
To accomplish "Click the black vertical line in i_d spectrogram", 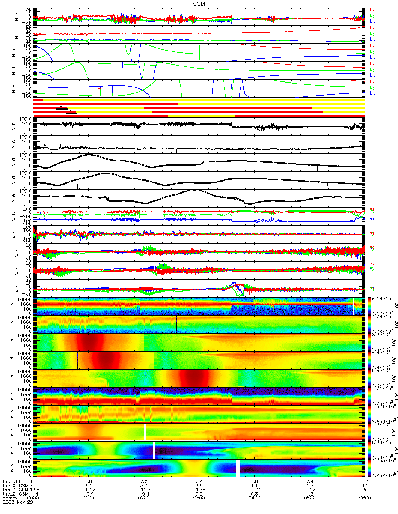I will coord(77,360).
